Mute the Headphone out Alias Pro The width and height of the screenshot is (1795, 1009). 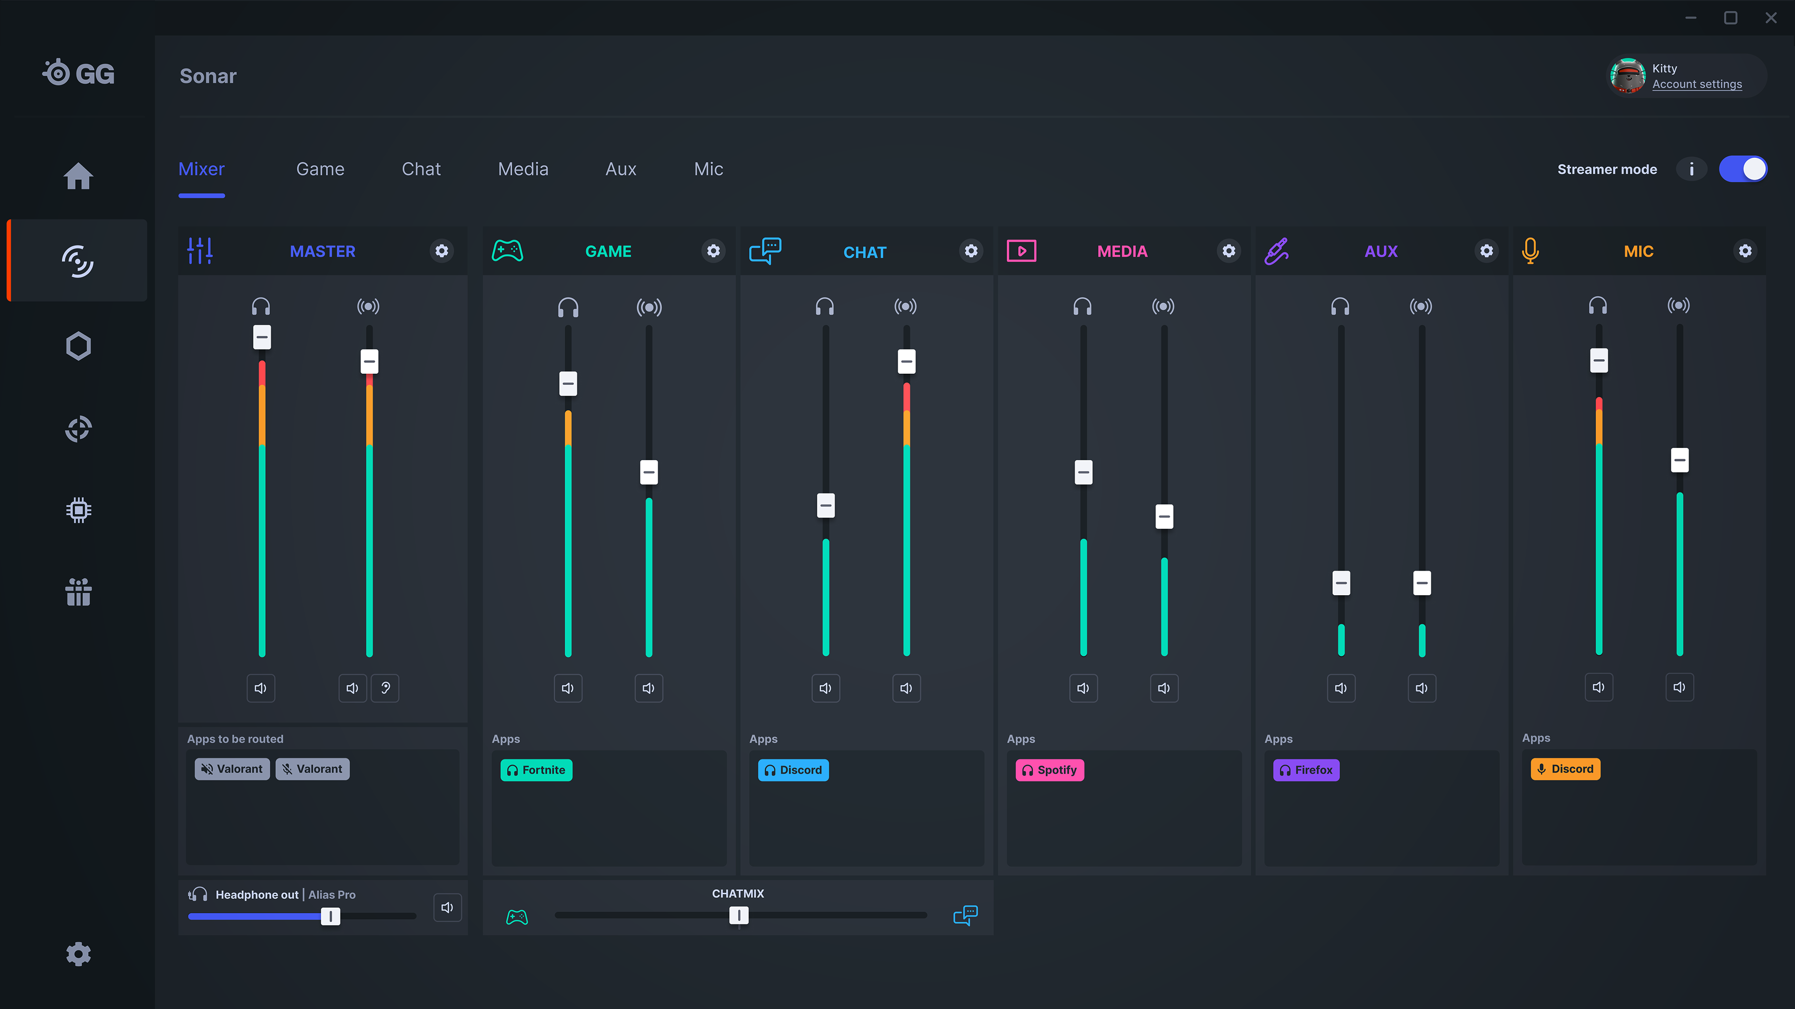click(447, 907)
